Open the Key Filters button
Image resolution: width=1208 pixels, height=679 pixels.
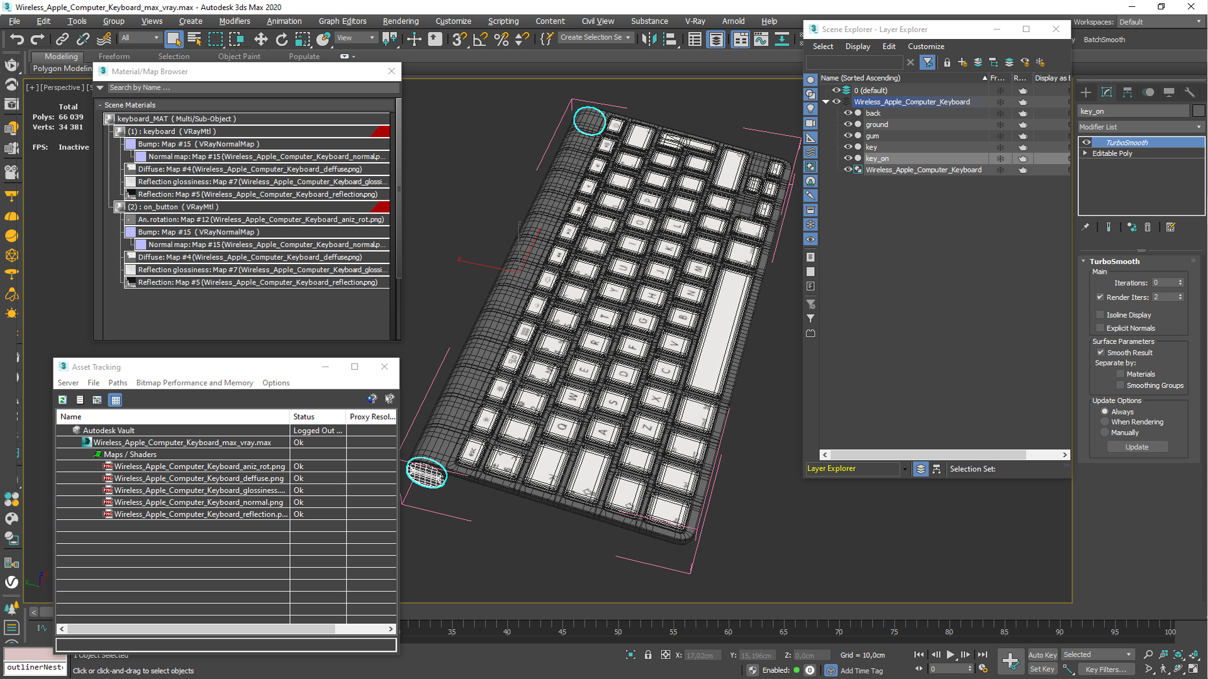click(x=1105, y=670)
